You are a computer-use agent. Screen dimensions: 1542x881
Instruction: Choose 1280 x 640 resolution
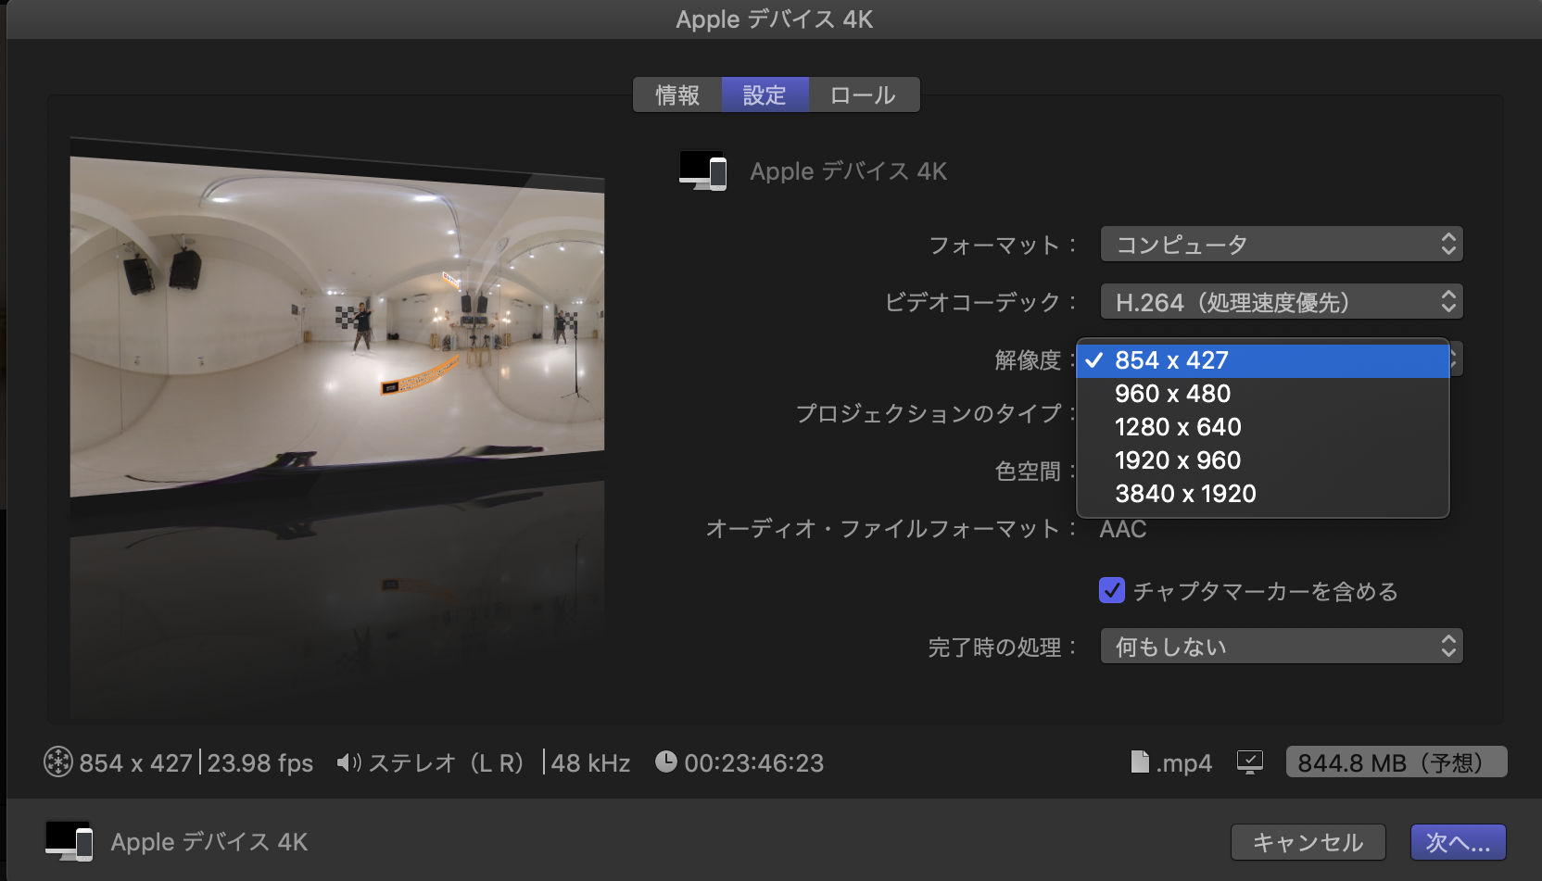(1263, 427)
